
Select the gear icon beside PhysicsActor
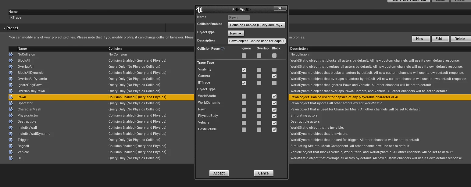11,115
